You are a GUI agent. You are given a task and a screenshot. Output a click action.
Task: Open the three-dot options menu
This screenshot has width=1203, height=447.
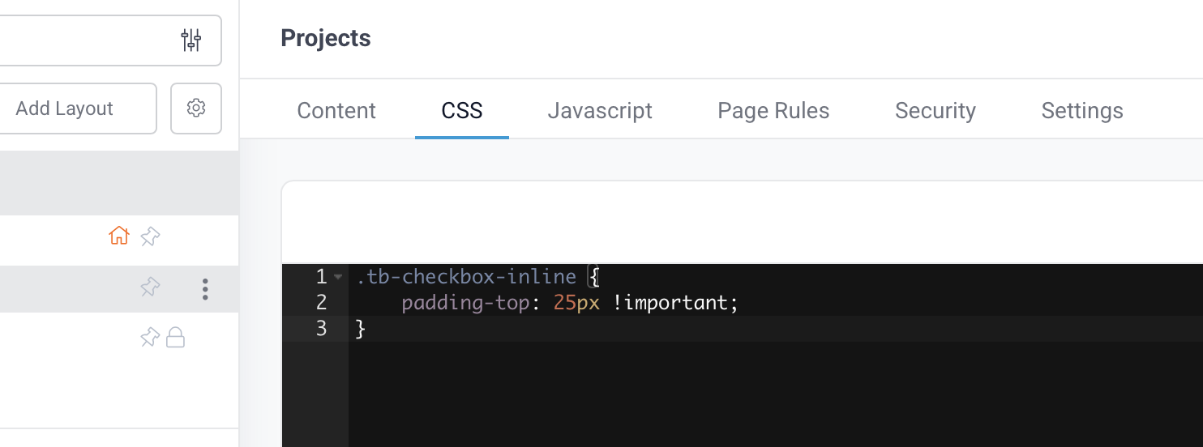205,289
